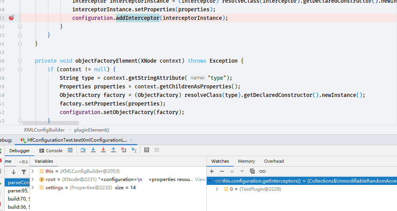Image resolution: width=397 pixels, height=211 pixels.
Task: Switch to the Console tab
Action: pos(51,151)
